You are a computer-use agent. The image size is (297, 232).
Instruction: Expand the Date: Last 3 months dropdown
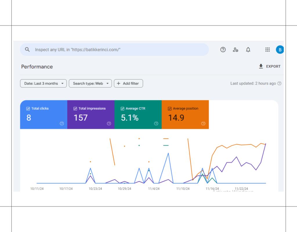pyautogui.click(x=43, y=84)
